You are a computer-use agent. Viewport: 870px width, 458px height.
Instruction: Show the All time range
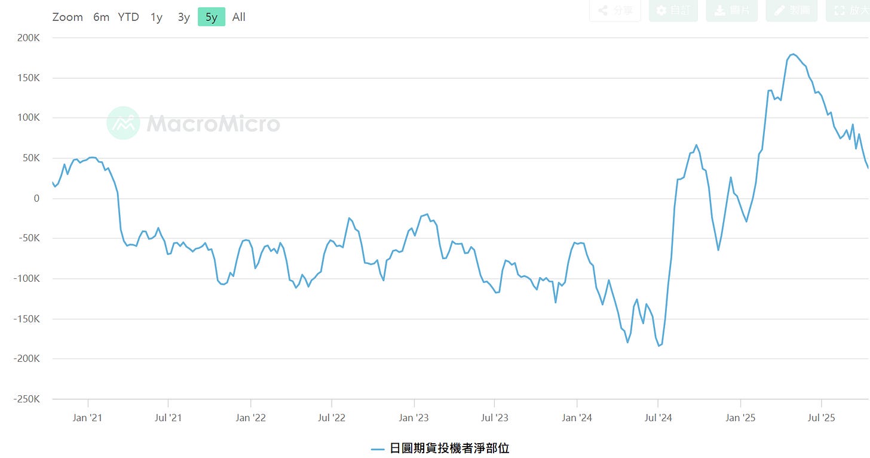click(x=239, y=17)
